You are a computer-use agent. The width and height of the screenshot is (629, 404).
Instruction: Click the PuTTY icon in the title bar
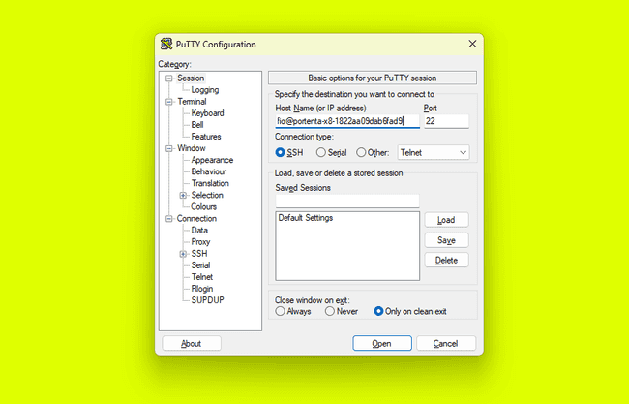point(166,44)
